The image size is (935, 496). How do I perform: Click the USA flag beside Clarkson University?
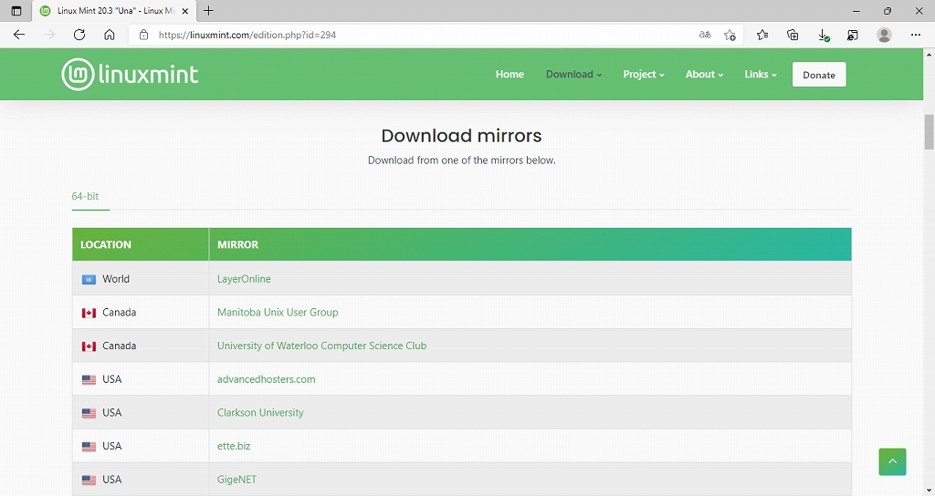[89, 413]
